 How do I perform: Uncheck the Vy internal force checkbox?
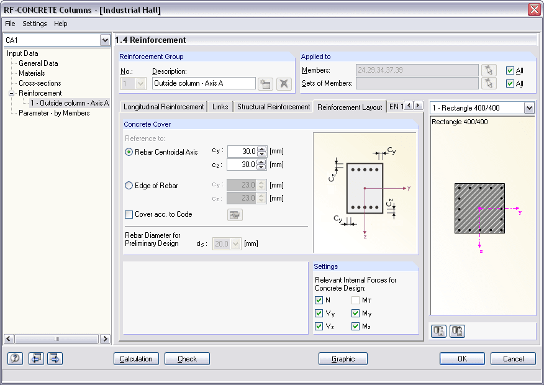[x=319, y=313]
